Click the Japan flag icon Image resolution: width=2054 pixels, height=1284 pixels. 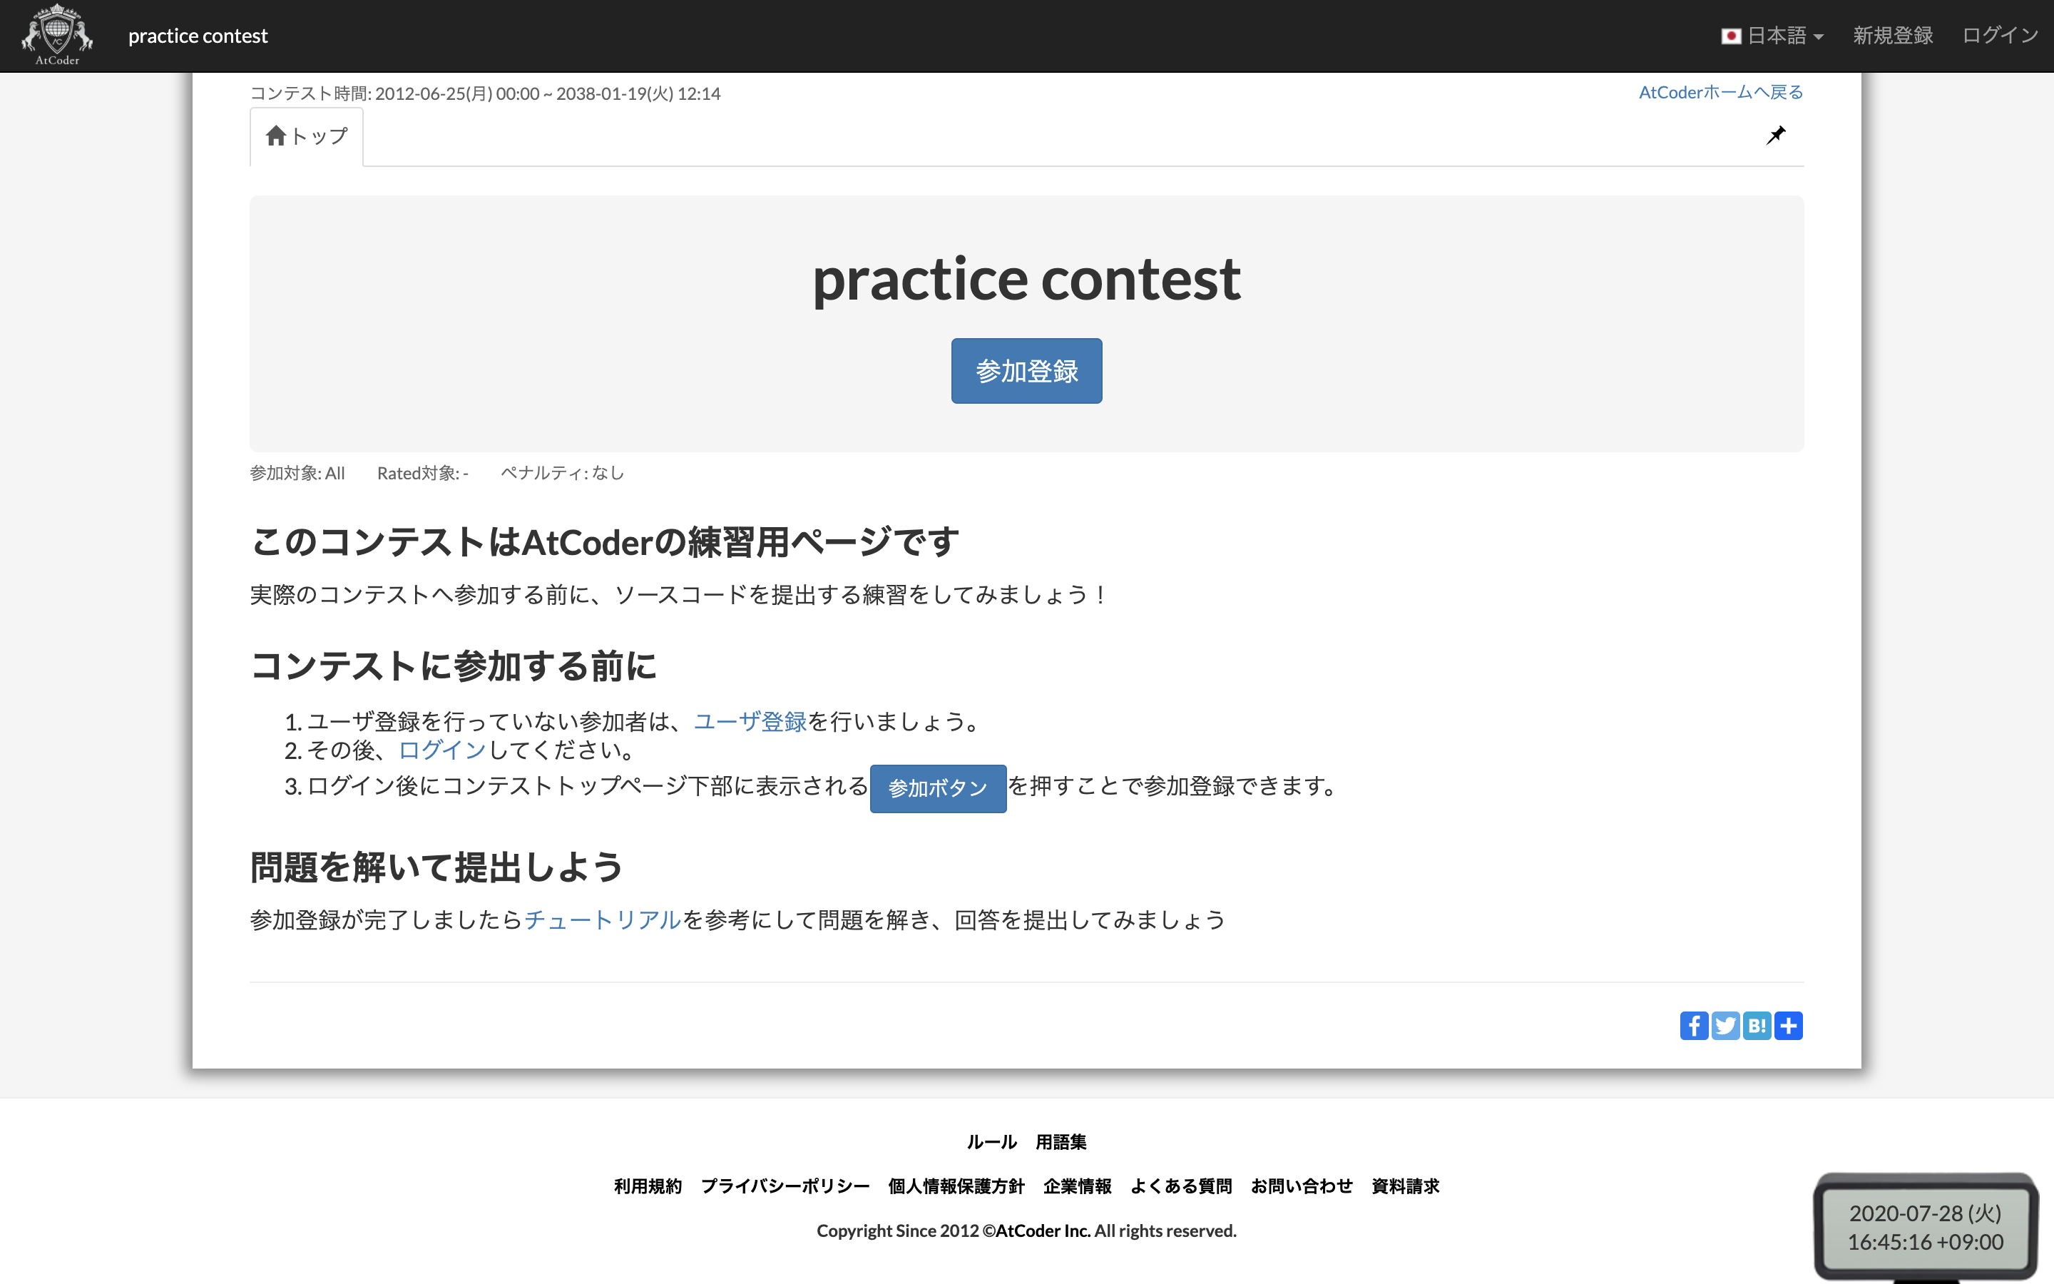[x=1731, y=36]
